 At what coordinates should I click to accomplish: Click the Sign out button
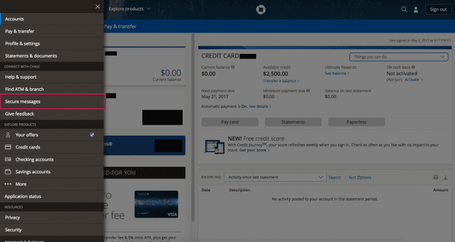(438, 10)
